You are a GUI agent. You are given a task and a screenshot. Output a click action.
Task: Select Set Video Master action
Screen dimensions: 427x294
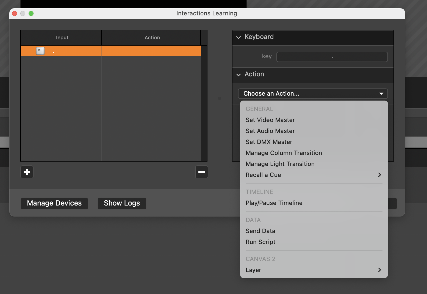coord(270,120)
